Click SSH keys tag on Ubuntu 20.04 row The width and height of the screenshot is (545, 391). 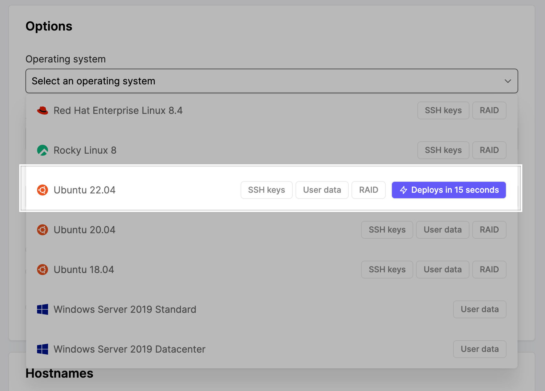coord(387,230)
